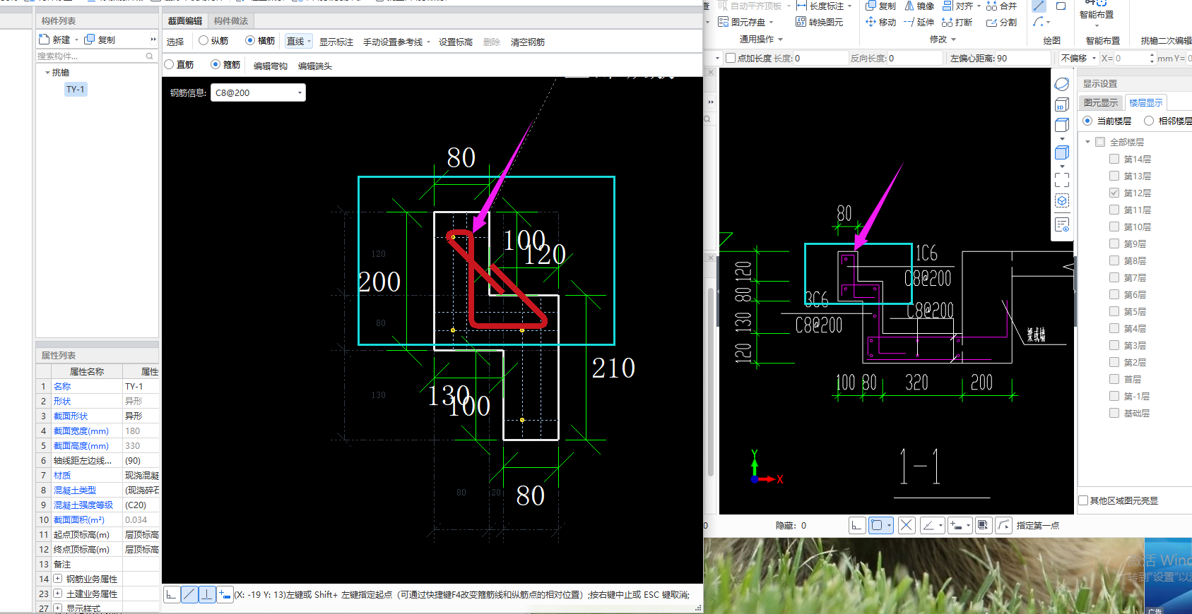The width and height of the screenshot is (1192, 614).
Task: Uncheck the 第12层 floor checkbox
Action: (x=1114, y=193)
